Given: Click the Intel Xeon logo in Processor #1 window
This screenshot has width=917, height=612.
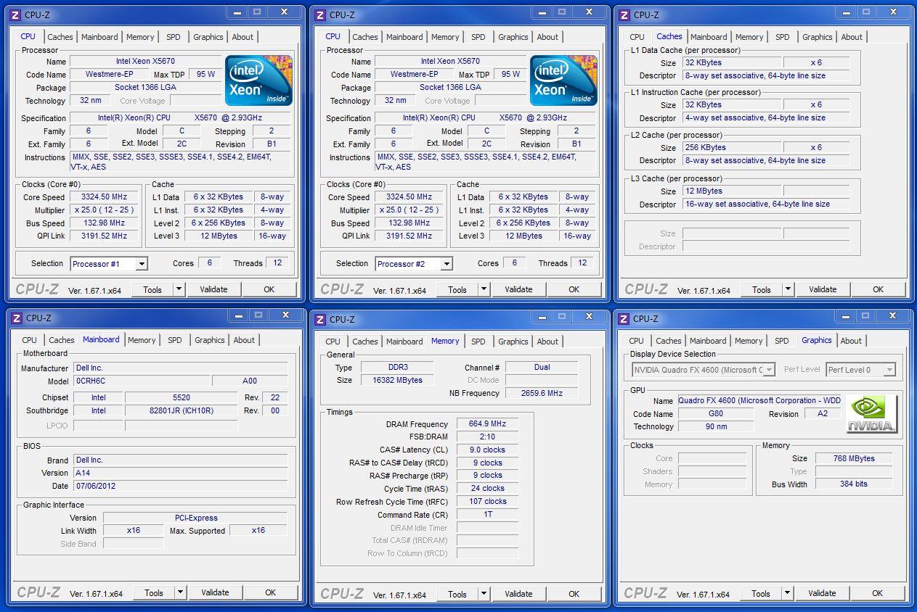Looking at the screenshot, I should [x=259, y=80].
